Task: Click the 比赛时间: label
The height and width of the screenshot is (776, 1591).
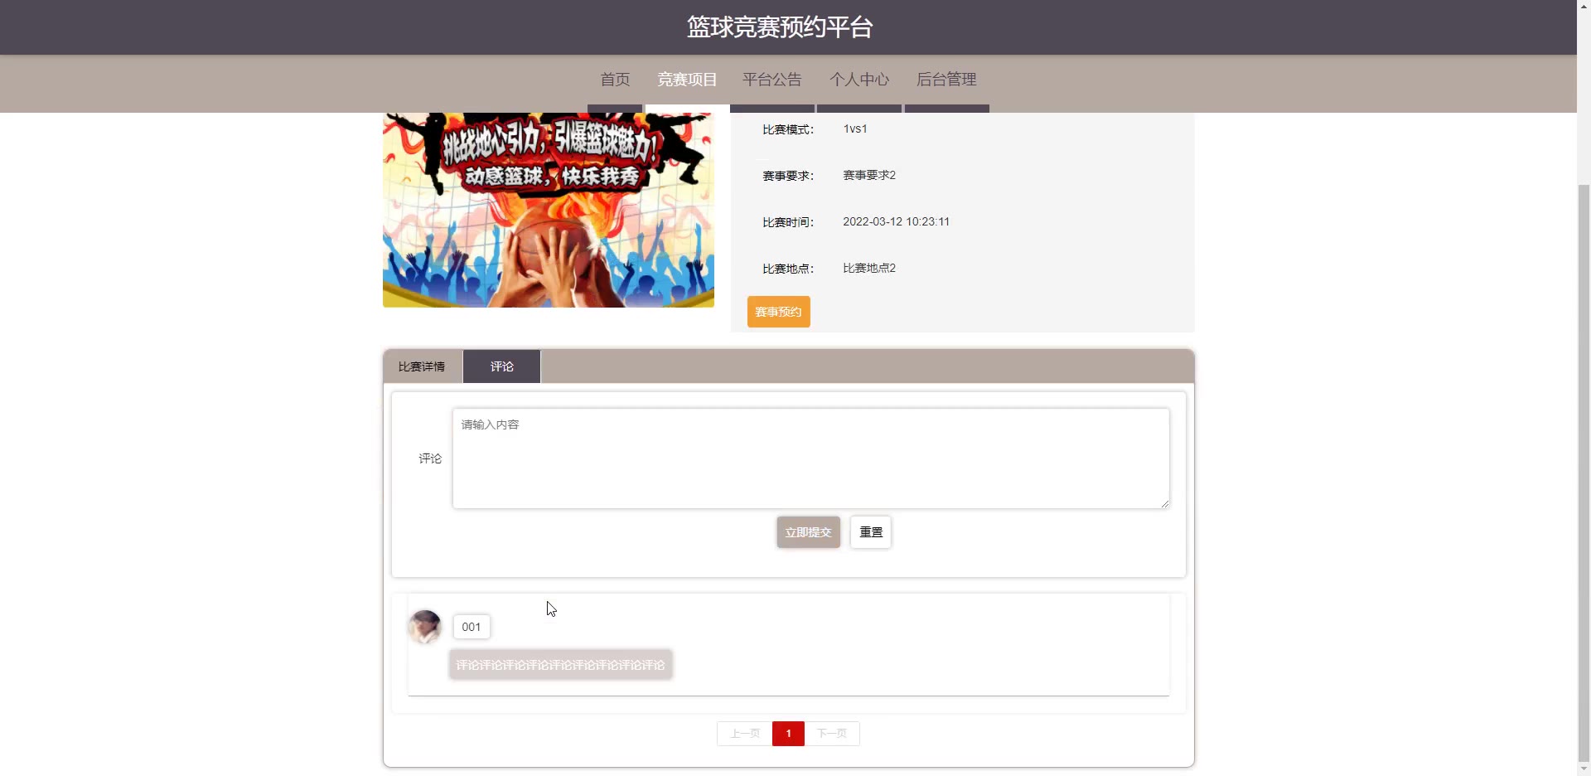Action: [788, 222]
